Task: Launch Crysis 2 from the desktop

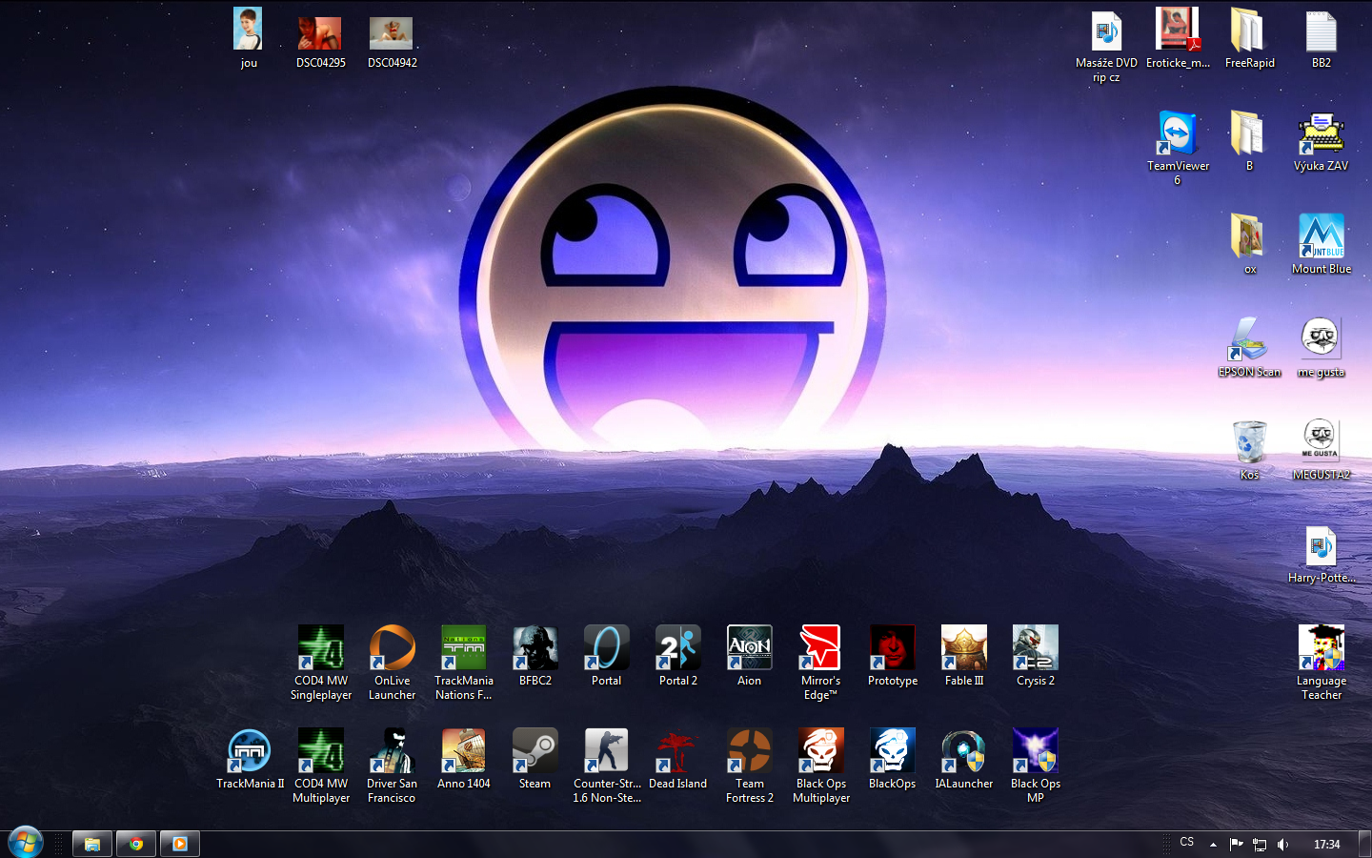Action: 1036,656
